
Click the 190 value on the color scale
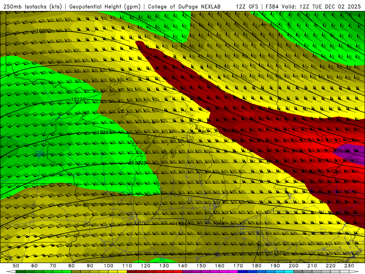point(275,266)
